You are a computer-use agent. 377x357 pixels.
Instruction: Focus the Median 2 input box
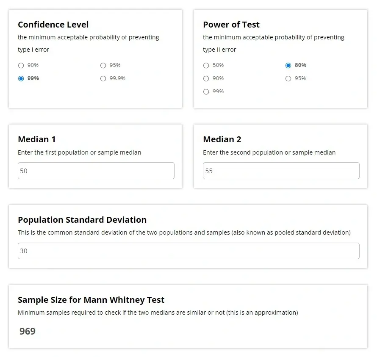point(281,171)
